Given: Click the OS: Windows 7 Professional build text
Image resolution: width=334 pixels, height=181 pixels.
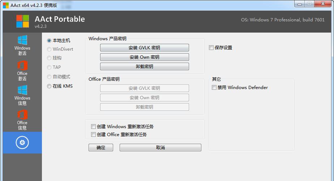Looking at the screenshot, I should (x=283, y=20).
